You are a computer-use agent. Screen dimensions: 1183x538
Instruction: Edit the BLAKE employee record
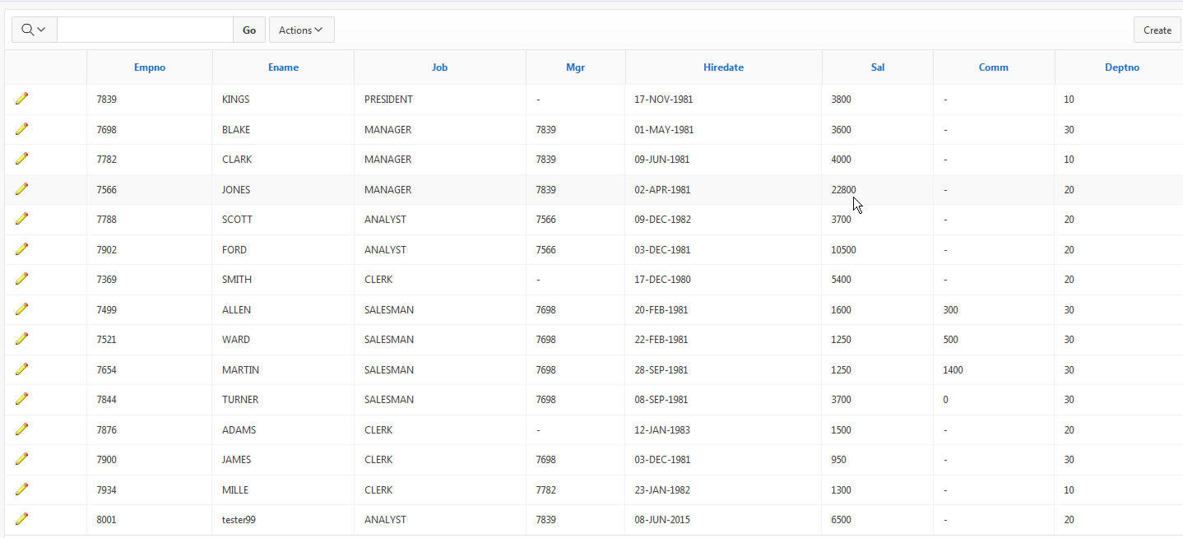[21, 129]
